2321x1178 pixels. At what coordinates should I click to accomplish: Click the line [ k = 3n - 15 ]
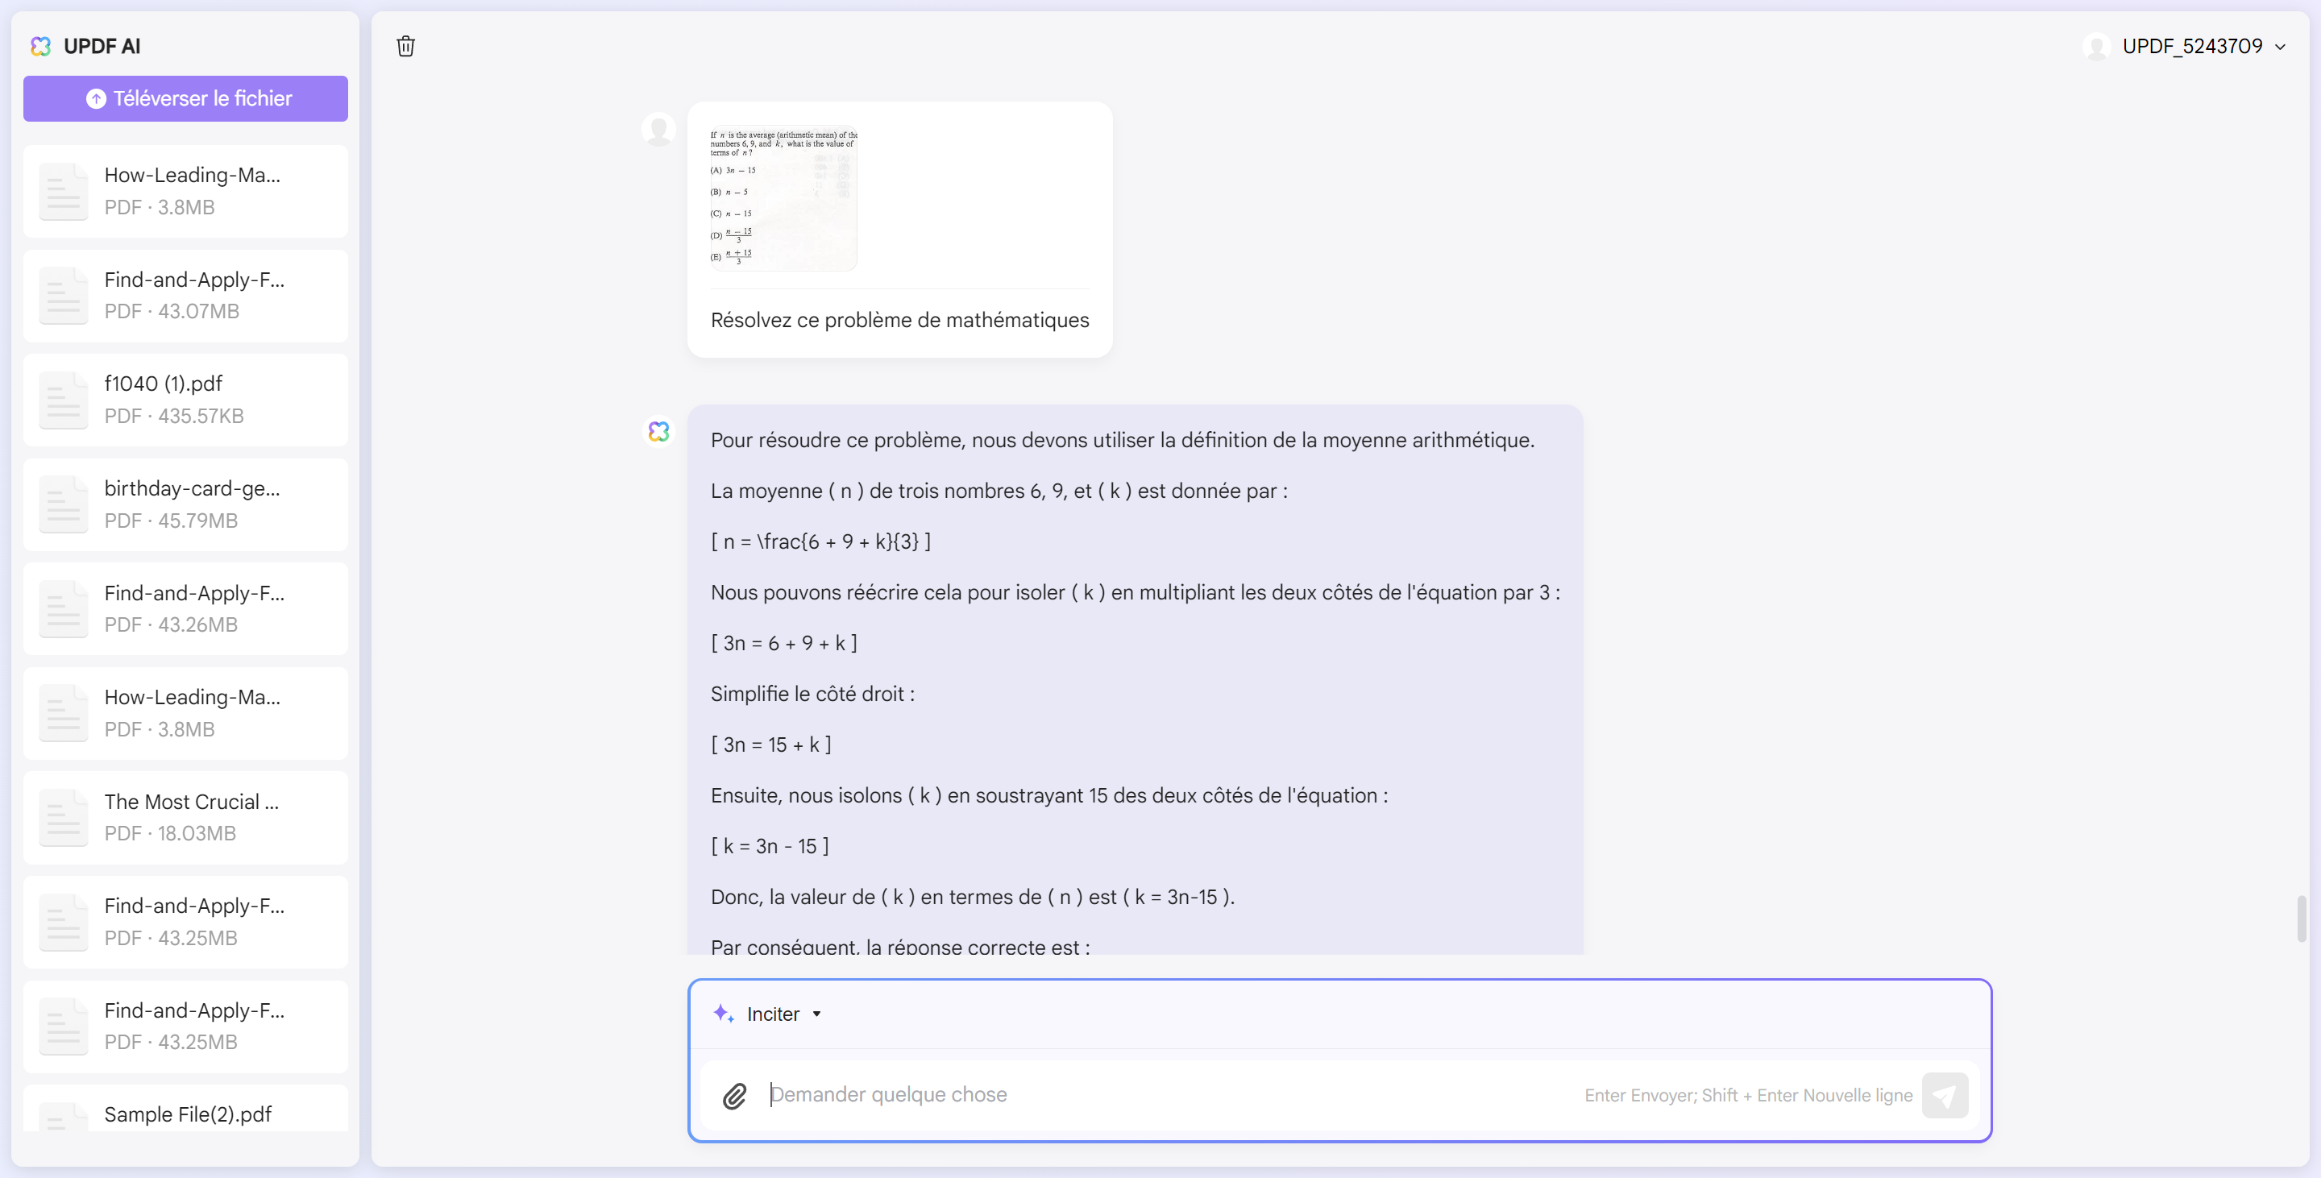tap(770, 846)
